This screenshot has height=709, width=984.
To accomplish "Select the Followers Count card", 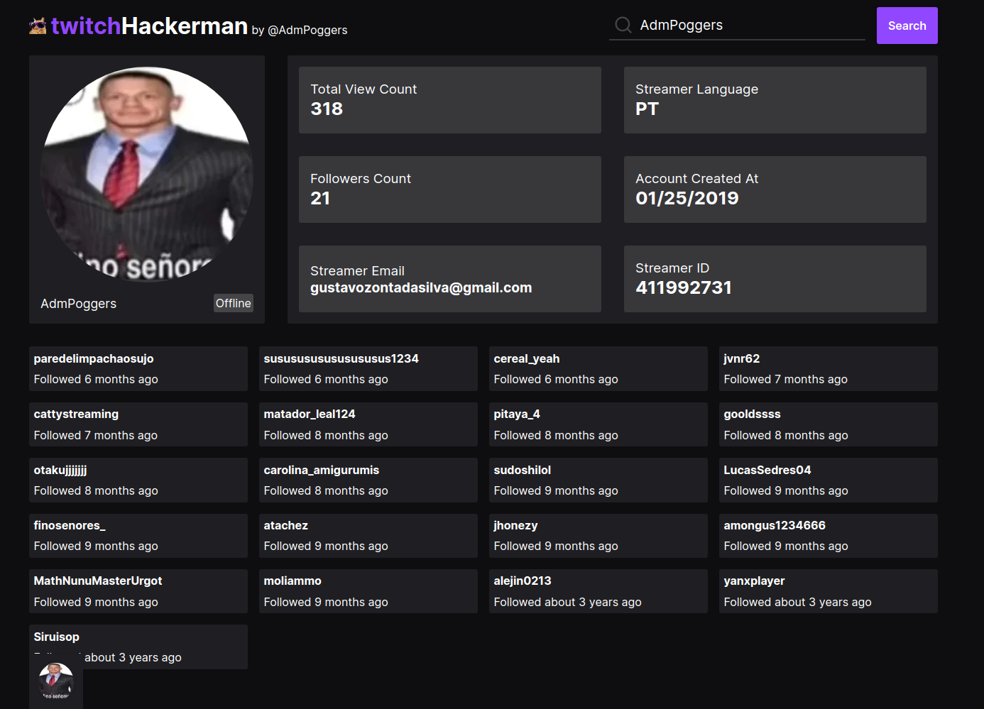I will [x=449, y=189].
